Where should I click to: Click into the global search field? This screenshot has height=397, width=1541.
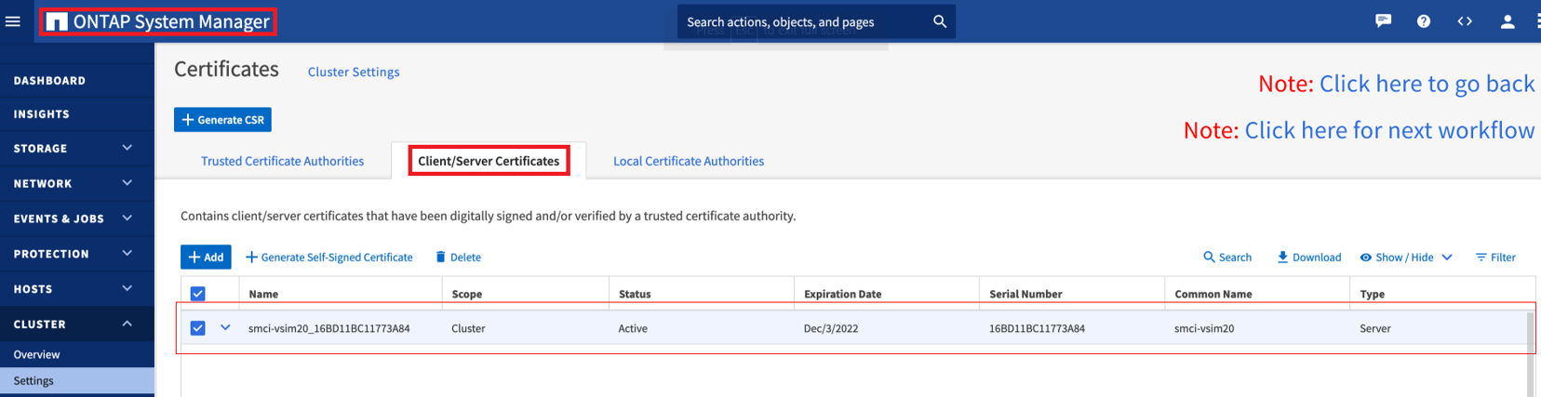pyautogui.click(x=800, y=21)
